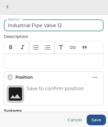Viewport: 108px width, 127px height.
Task: Cancel editing the item
Action: [75, 120]
